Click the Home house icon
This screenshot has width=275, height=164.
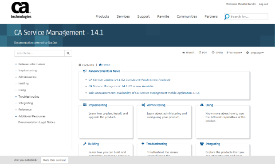click(100, 65)
